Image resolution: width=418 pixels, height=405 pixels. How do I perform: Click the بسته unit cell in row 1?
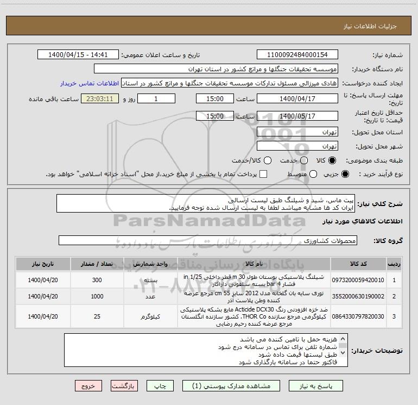coord(150,281)
